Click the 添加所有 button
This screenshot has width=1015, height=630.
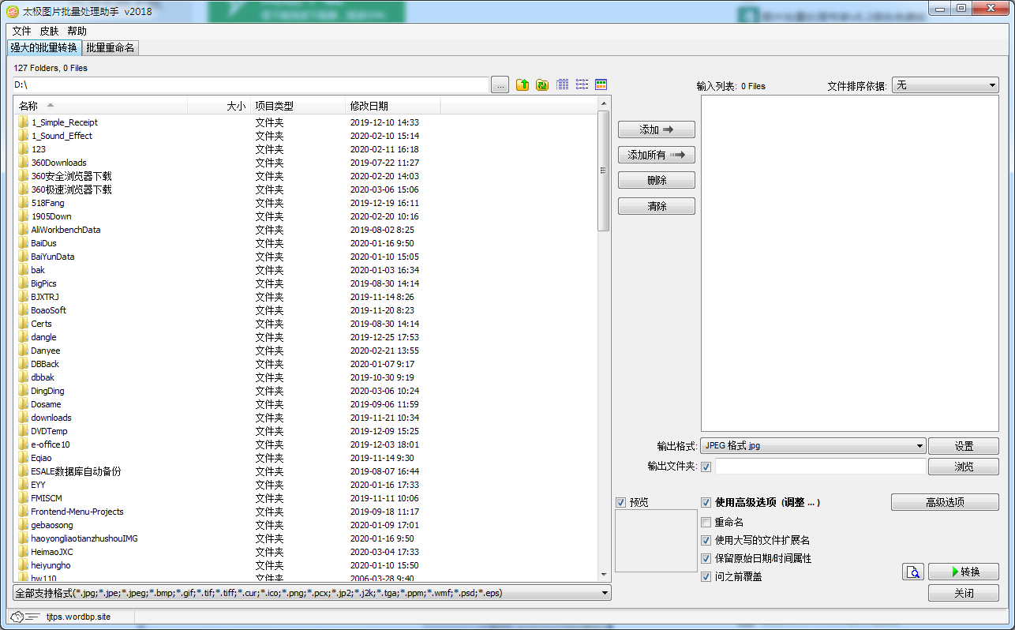coord(657,155)
